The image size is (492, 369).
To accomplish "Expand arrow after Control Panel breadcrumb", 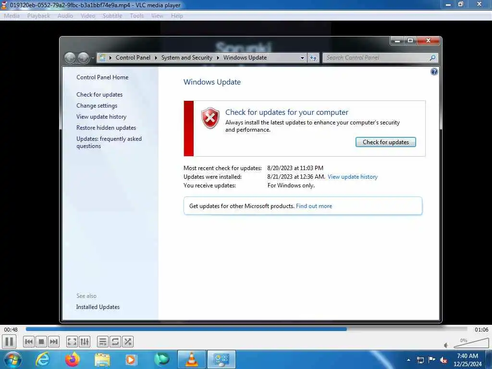I will [x=156, y=58].
